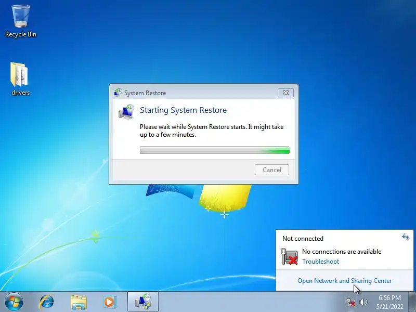Select the drivers folder on desktop
The width and height of the screenshot is (416, 312).
[20, 79]
